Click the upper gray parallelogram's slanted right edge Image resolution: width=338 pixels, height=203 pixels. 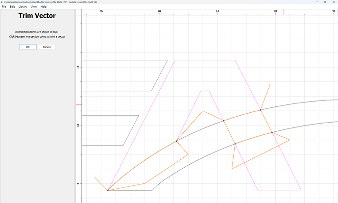point(159,76)
